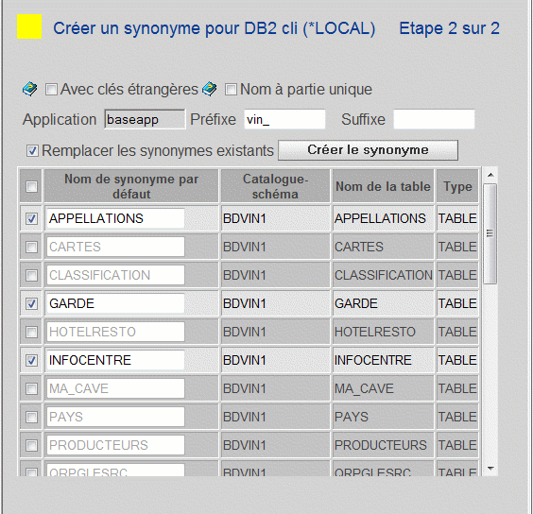Open help icon beside Nom à partie unique
The width and height of the screenshot is (533, 514).
coord(210,90)
